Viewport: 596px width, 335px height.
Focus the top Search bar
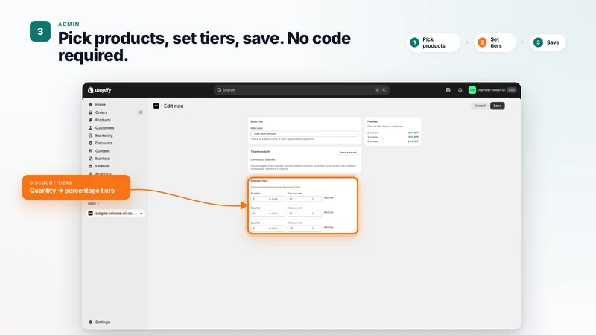tap(301, 90)
